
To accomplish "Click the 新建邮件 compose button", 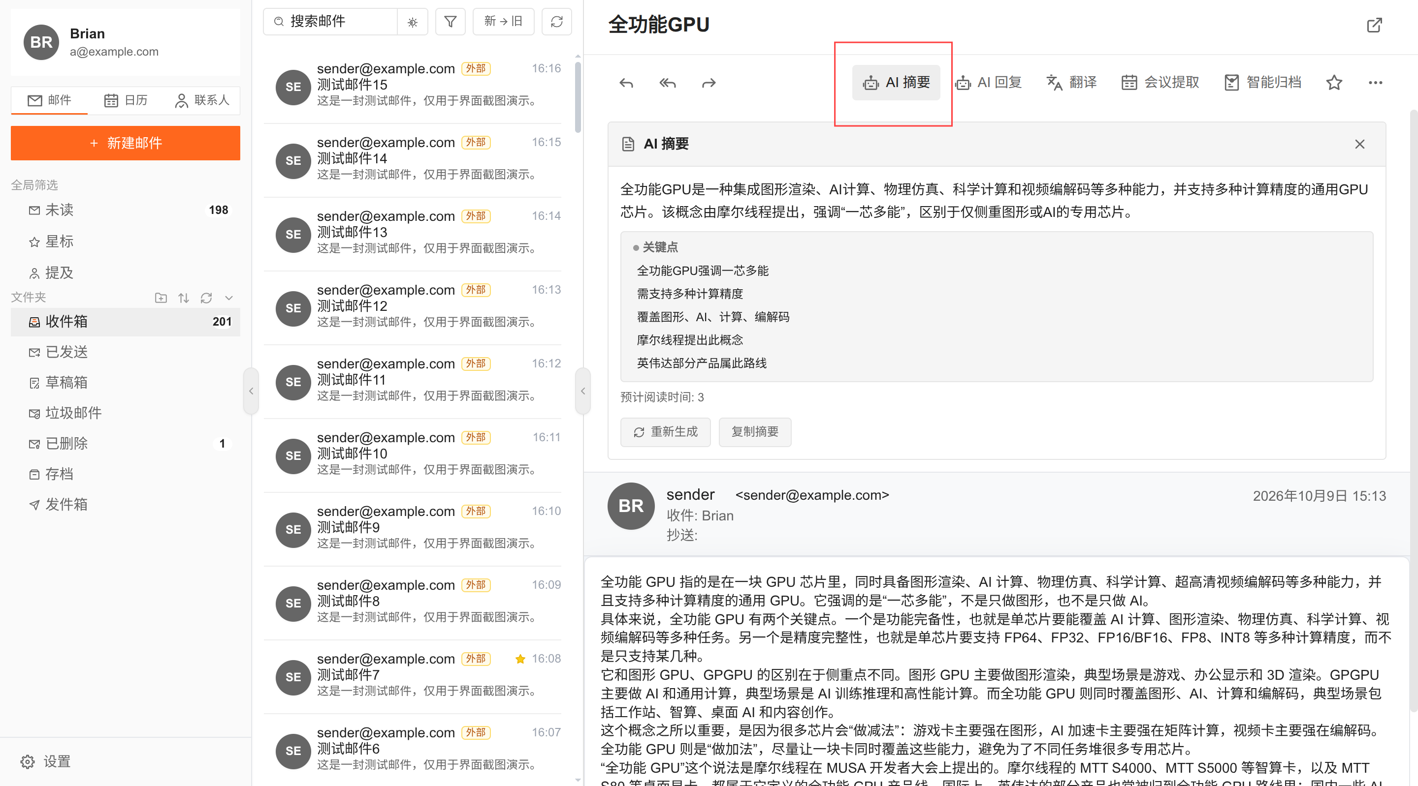I will pos(126,143).
